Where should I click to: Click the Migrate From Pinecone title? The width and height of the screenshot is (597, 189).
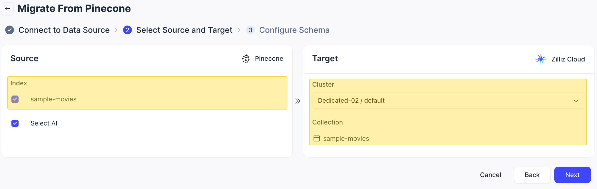click(x=74, y=9)
